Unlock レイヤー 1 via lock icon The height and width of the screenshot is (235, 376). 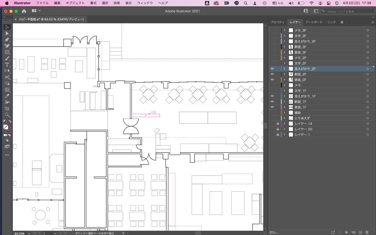278,134
